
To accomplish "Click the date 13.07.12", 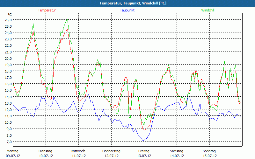I will (x=144, y=156).
